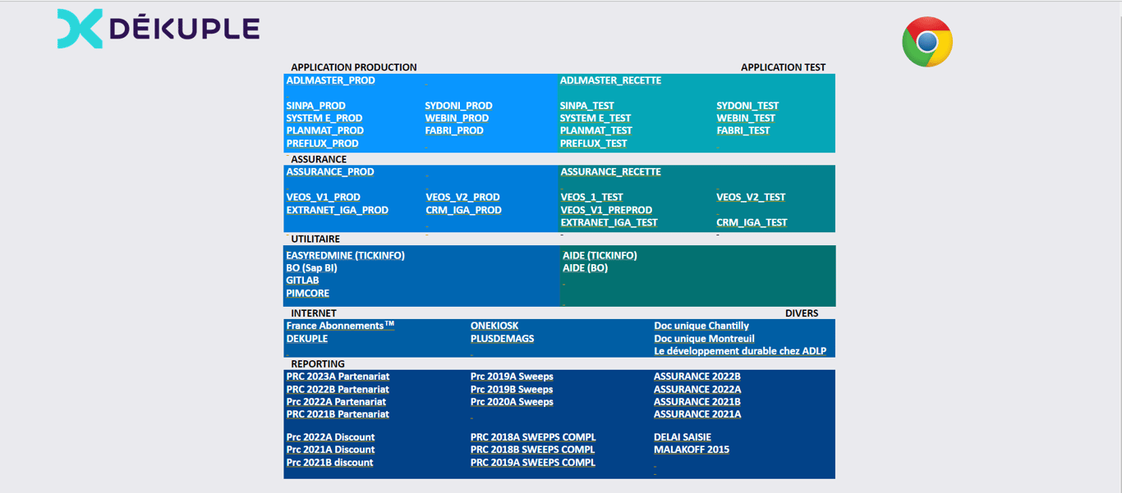1122x493 pixels.
Task: Open Prc 2019A Sweeps report
Action: click(512, 377)
